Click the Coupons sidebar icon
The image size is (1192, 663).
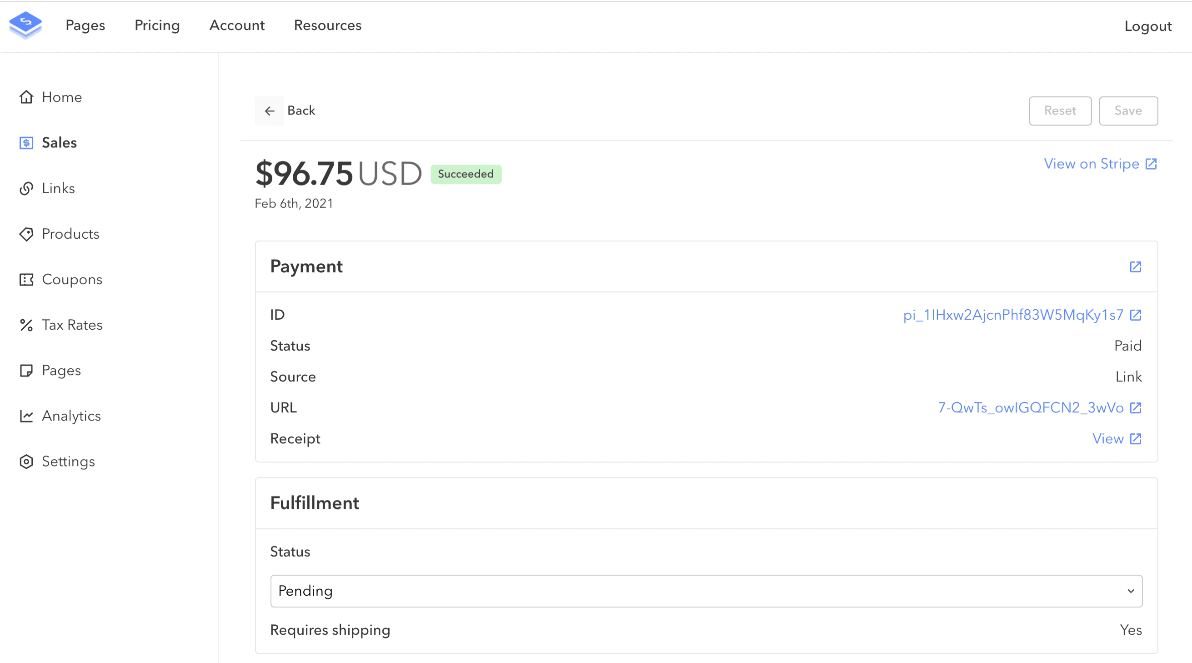coord(26,279)
